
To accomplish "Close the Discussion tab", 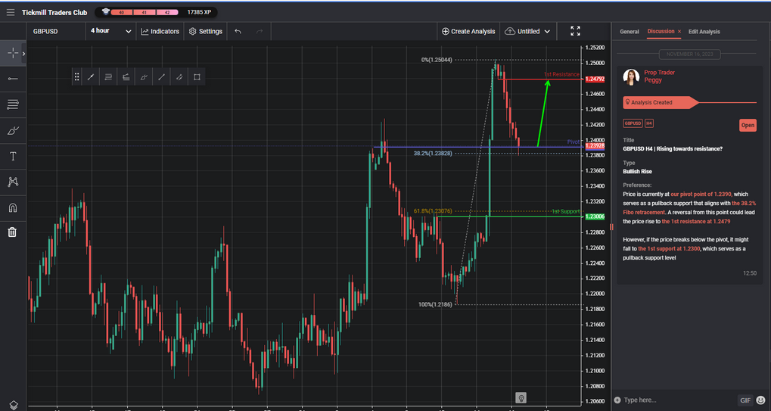I will click(679, 32).
